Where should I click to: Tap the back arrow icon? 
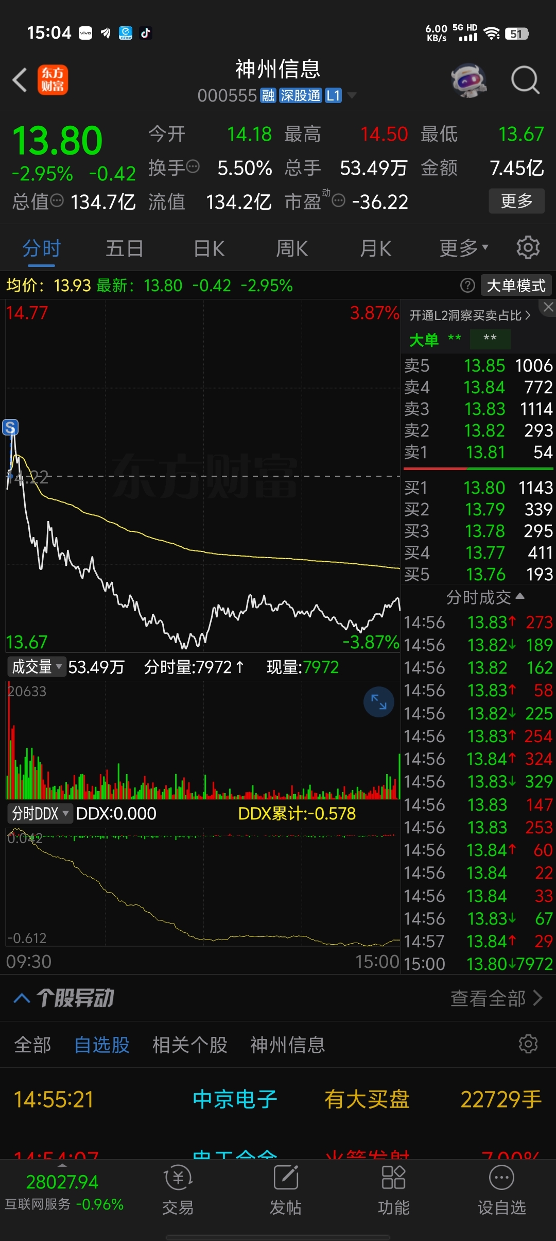coord(20,80)
